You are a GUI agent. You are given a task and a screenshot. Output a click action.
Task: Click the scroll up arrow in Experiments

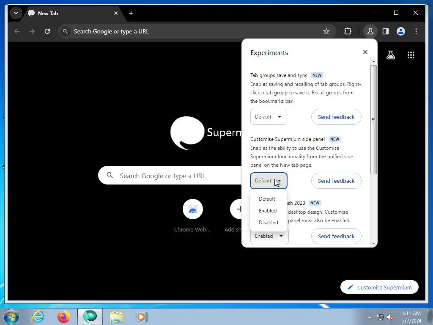click(374, 61)
